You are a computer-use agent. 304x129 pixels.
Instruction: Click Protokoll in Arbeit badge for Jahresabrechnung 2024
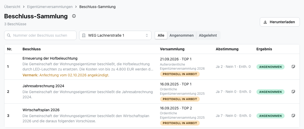coord(180,99)
